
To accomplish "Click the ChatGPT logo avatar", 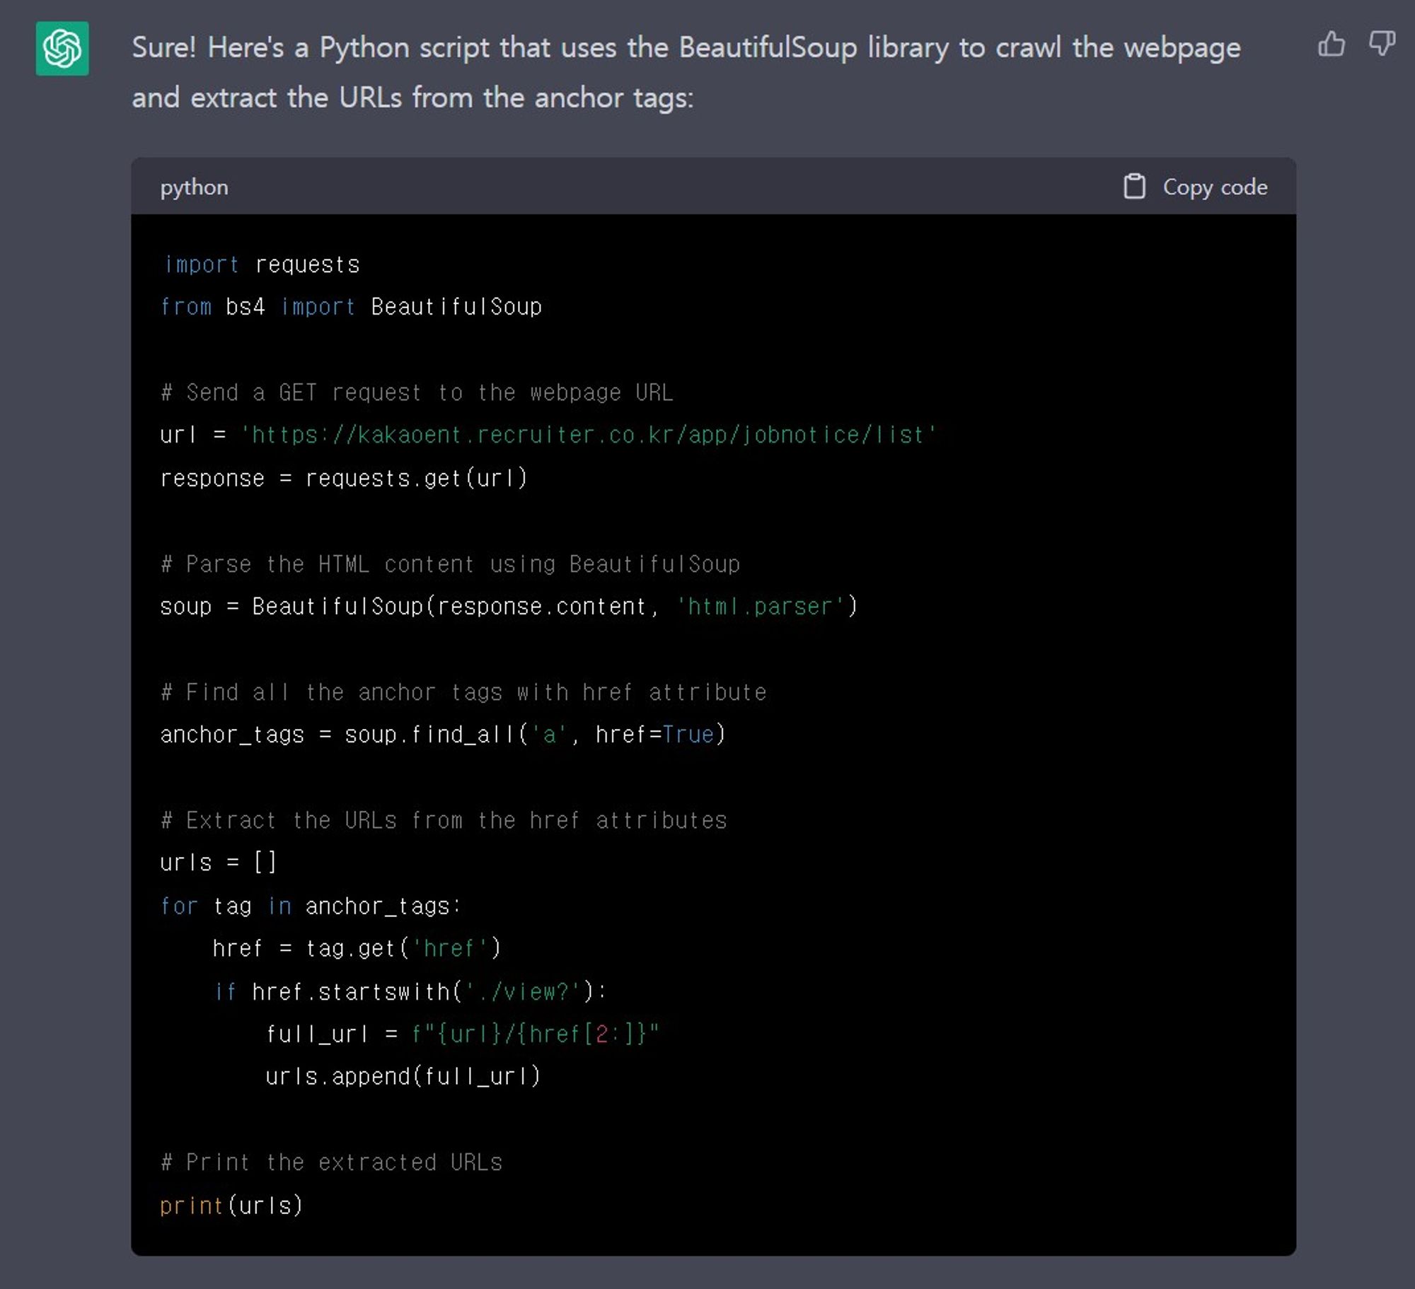I will point(62,48).
